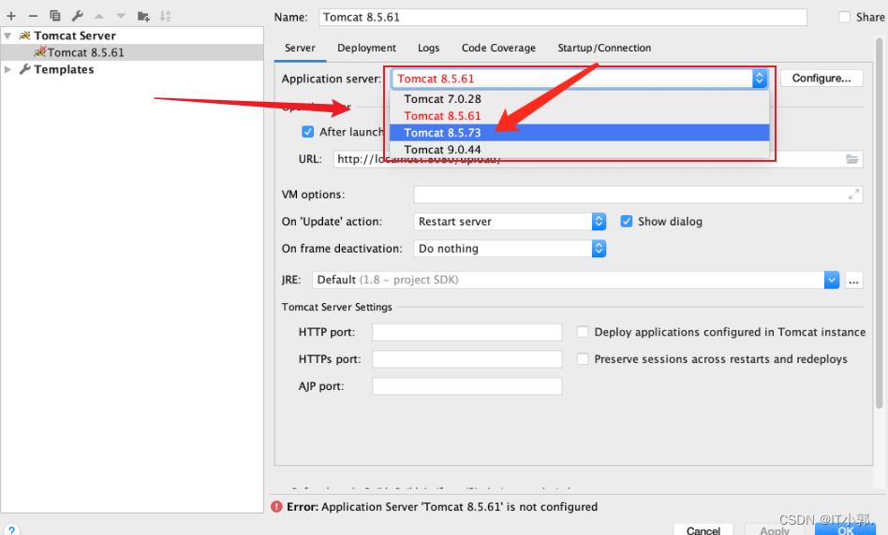The height and width of the screenshot is (535, 888).
Task: Click the AJP port field
Action: [x=466, y=386]
